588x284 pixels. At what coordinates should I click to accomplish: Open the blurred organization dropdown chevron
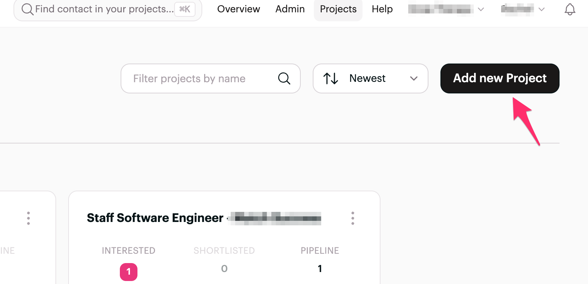click(x=481, y=9)
